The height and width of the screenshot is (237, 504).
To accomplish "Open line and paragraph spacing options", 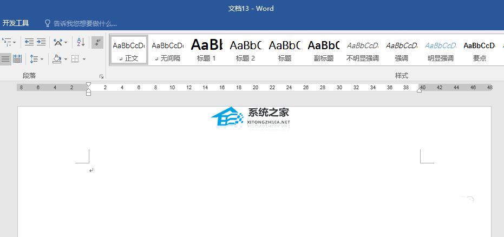I will (x=34, y=59).
